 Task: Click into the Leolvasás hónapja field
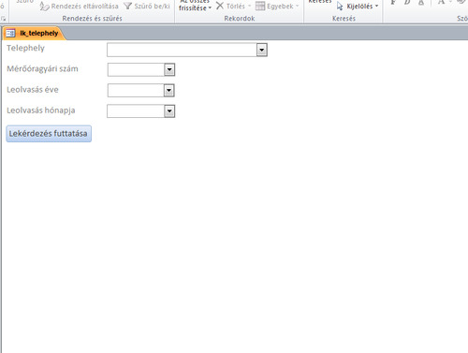coord(136,111)
